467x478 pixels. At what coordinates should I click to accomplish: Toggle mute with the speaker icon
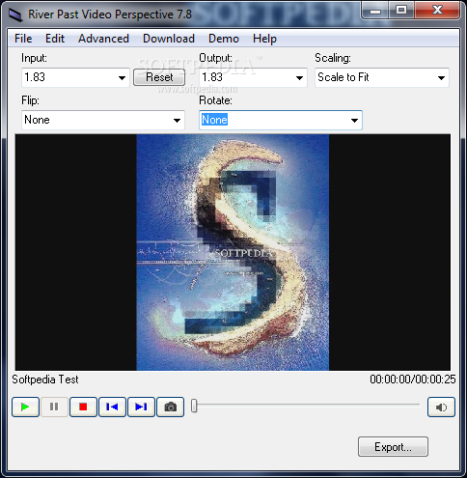(x=441, y=408)
